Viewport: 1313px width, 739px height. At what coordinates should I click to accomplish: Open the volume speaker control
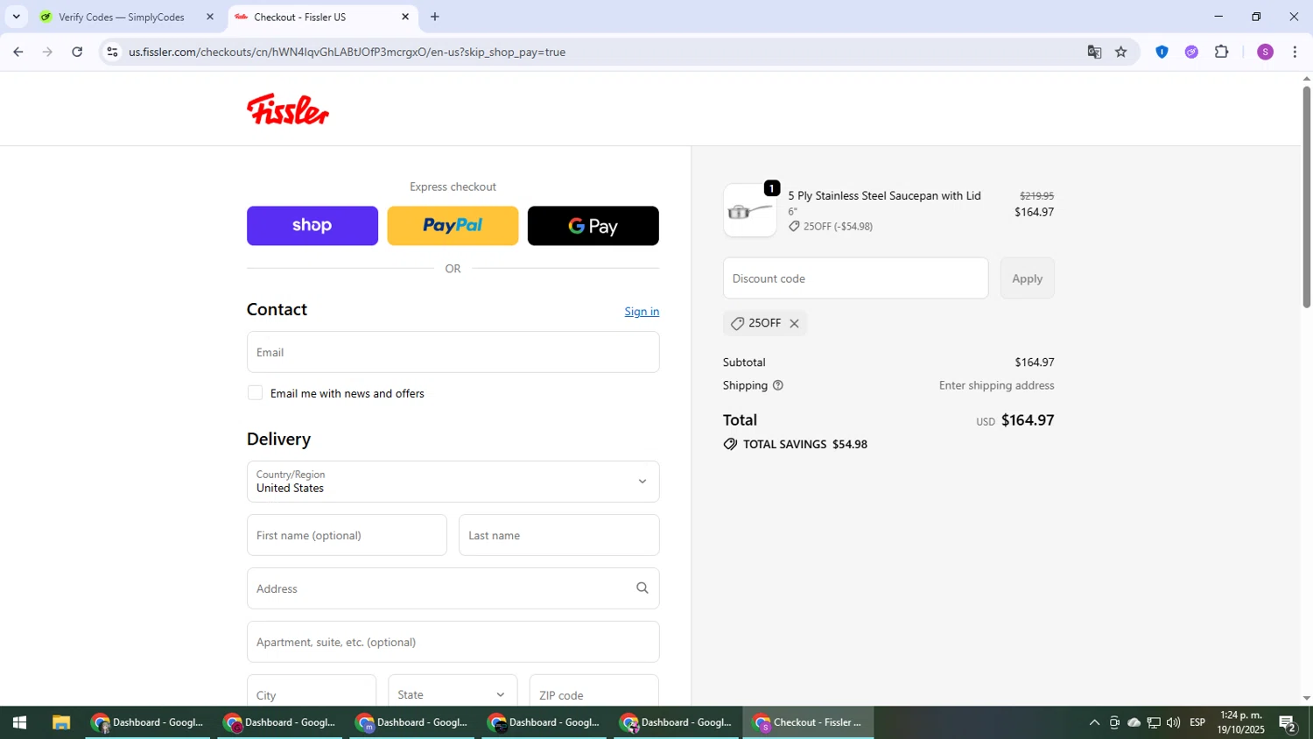pyautogui.click(x=1174, y=722)
